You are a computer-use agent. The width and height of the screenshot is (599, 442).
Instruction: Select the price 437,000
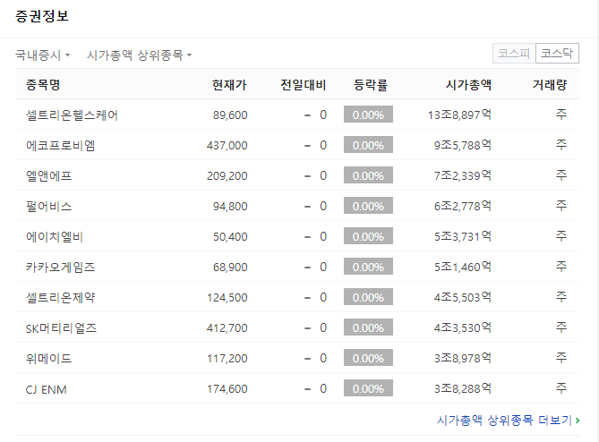coord(227,146)
